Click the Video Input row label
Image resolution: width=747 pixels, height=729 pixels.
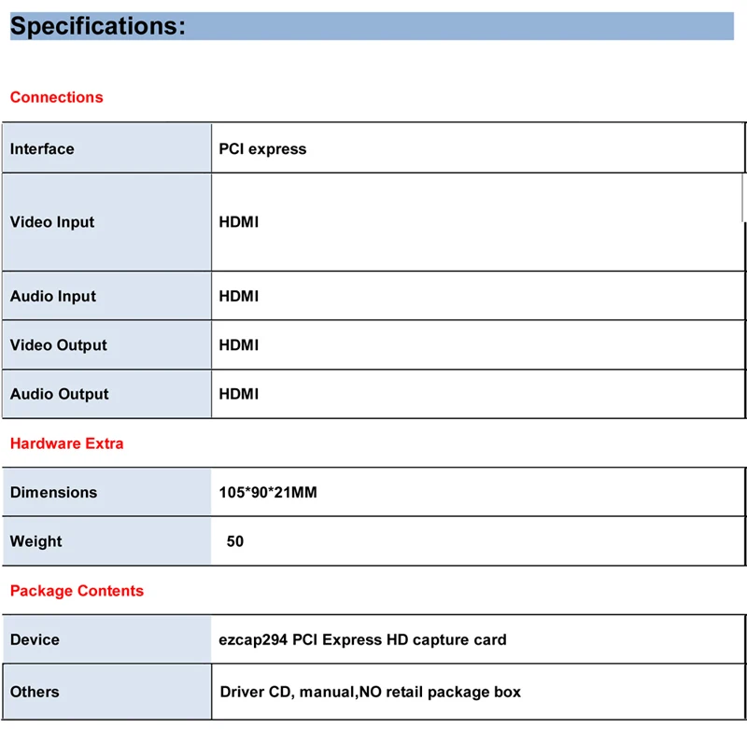point(52,222)
